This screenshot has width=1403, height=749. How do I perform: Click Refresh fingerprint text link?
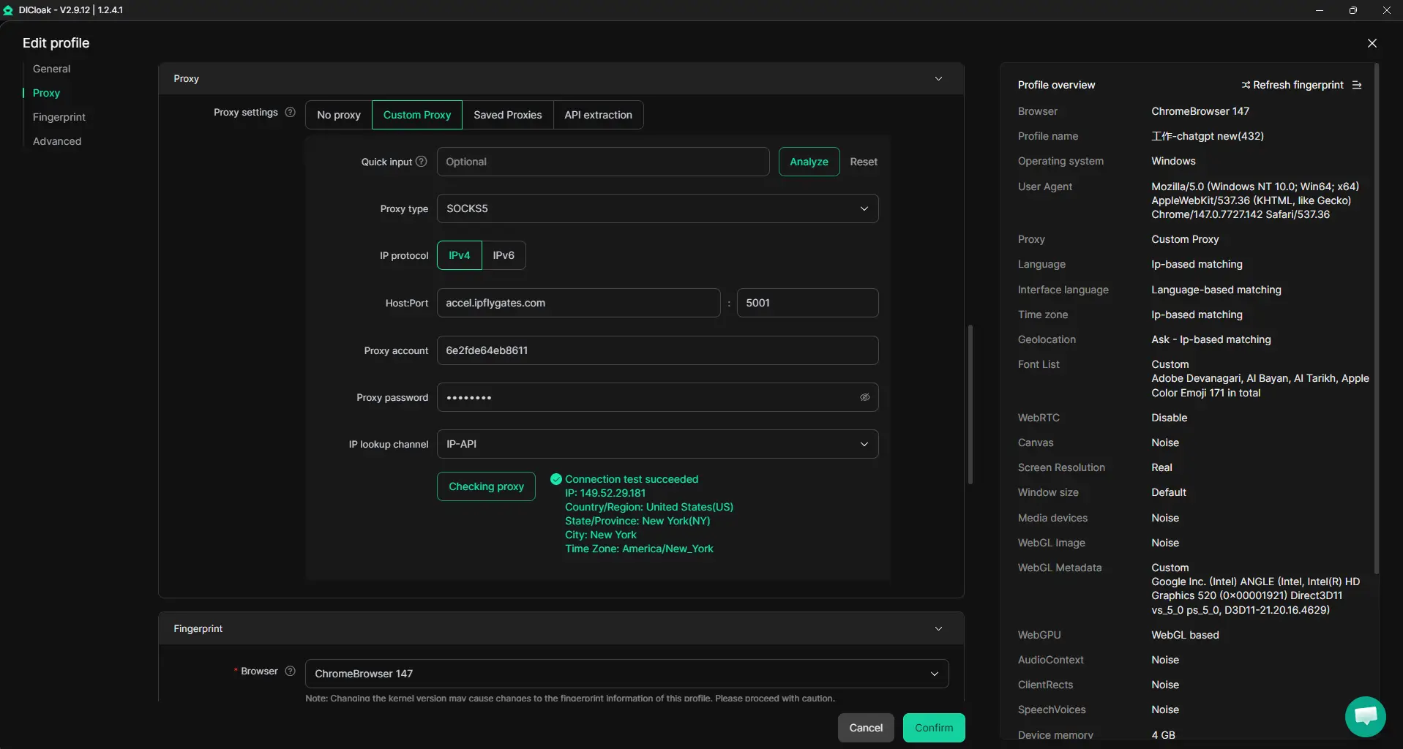pos(1298,85)
